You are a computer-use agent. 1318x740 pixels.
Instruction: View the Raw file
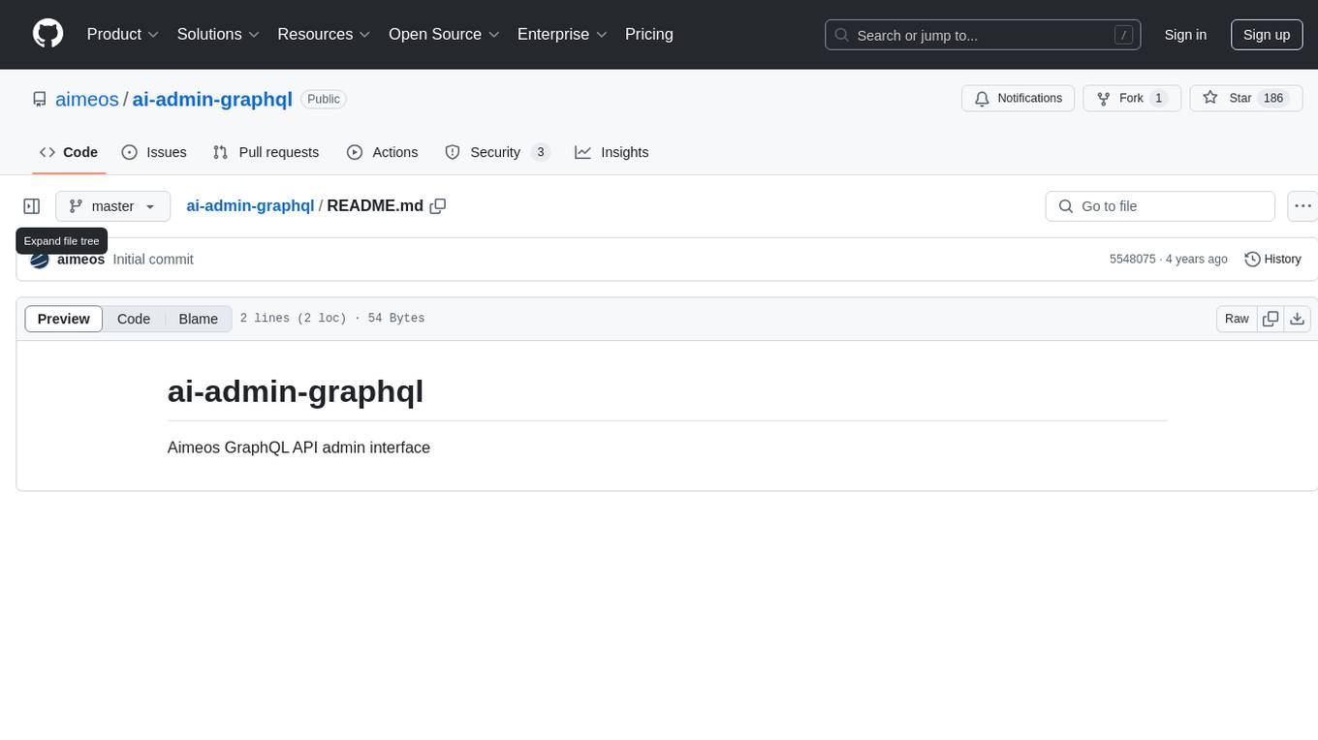click(x=1237, y=319)
